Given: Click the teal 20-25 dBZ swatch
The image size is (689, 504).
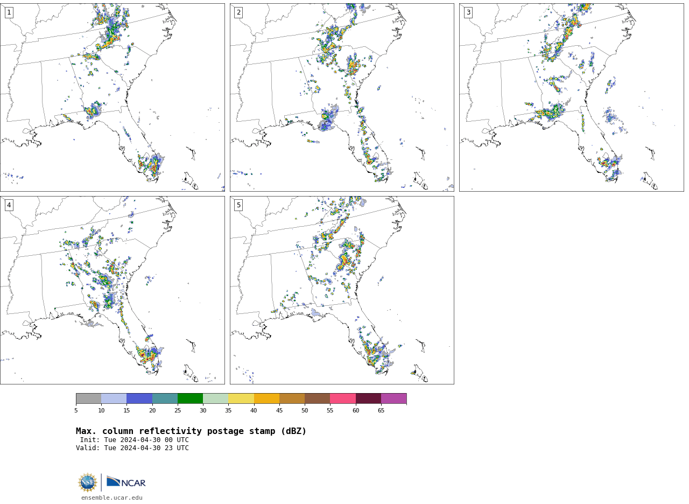Looking at the screenshot, I should click(x=165, y=398).
